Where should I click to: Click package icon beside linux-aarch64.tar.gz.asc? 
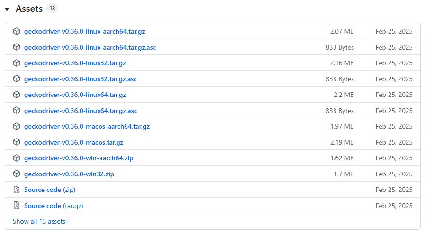[17, 47]
